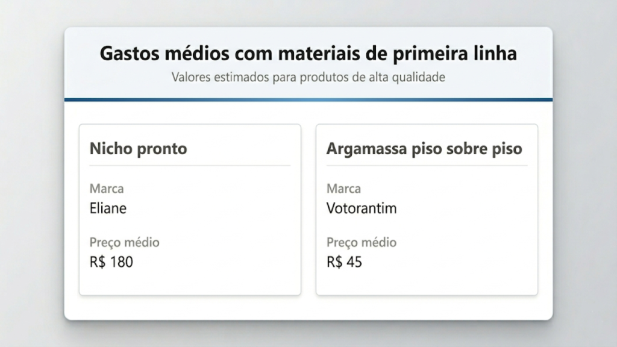Screen dimensions: 617x347
Task: Click Marca label in Argamassa card
Action: click(343, 189)
